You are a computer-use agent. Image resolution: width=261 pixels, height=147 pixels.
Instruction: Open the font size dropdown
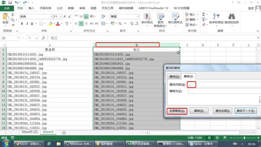point(61,16)
